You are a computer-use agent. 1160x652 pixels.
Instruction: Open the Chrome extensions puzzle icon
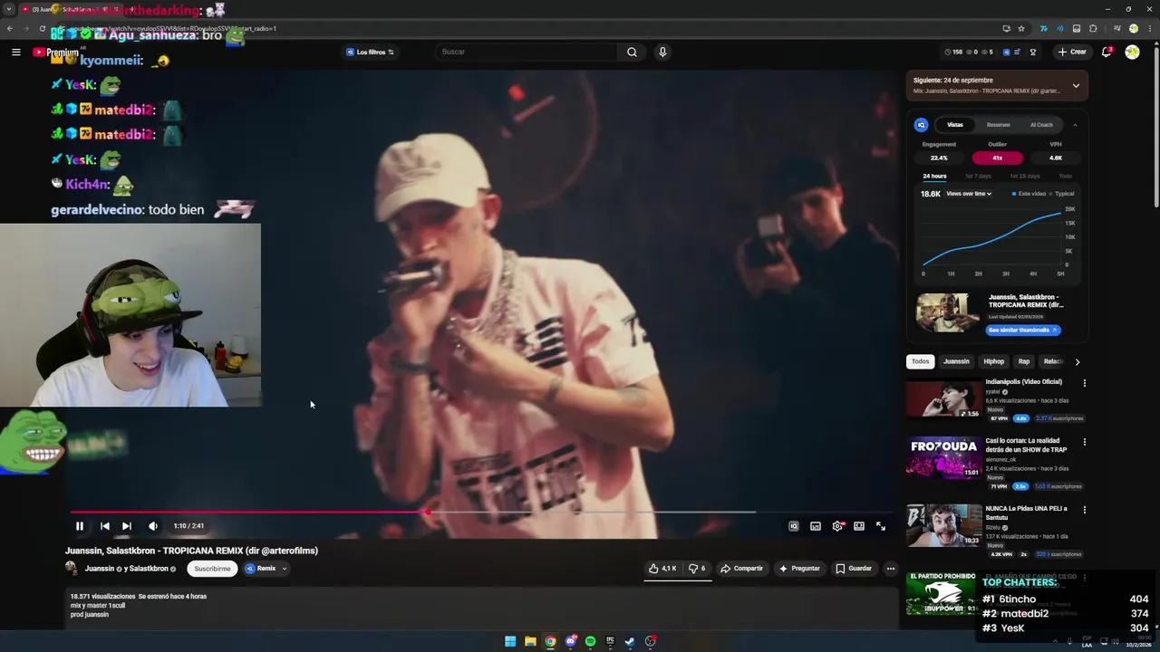[x=1094, y=28]
